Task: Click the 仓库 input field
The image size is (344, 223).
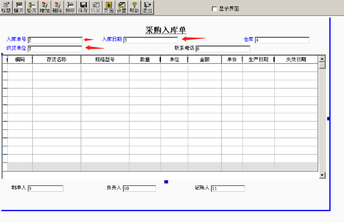Action: [282, 40]
